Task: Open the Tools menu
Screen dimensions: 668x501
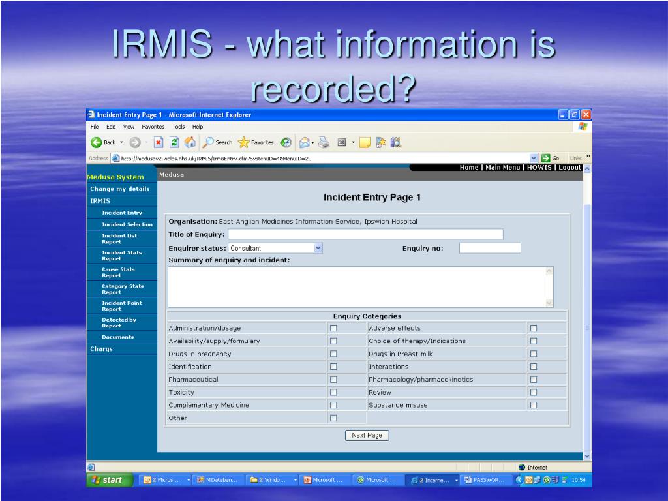Action: point(179,127)
